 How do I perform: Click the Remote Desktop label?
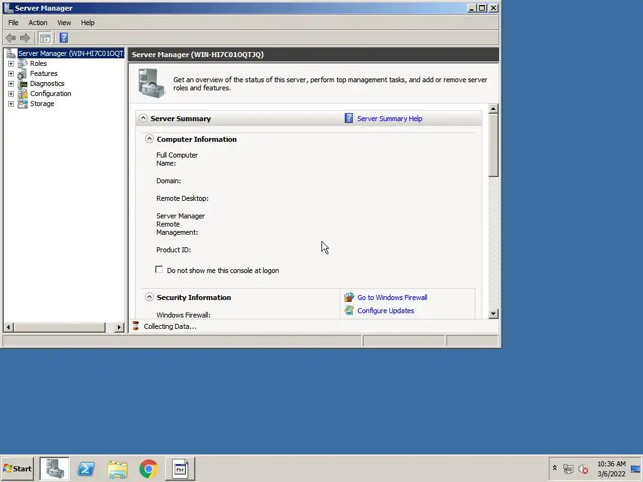point(183,198)
